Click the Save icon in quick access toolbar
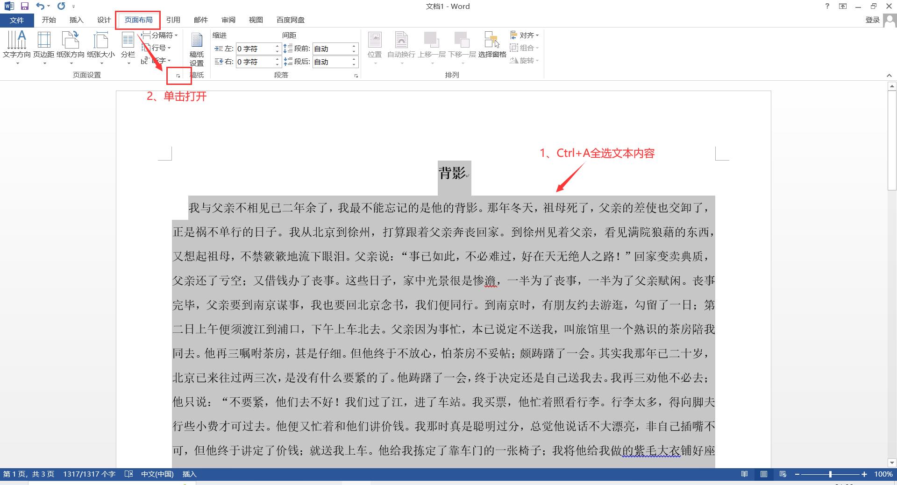This screenshot has height=485, width=897. click(25, 7)
